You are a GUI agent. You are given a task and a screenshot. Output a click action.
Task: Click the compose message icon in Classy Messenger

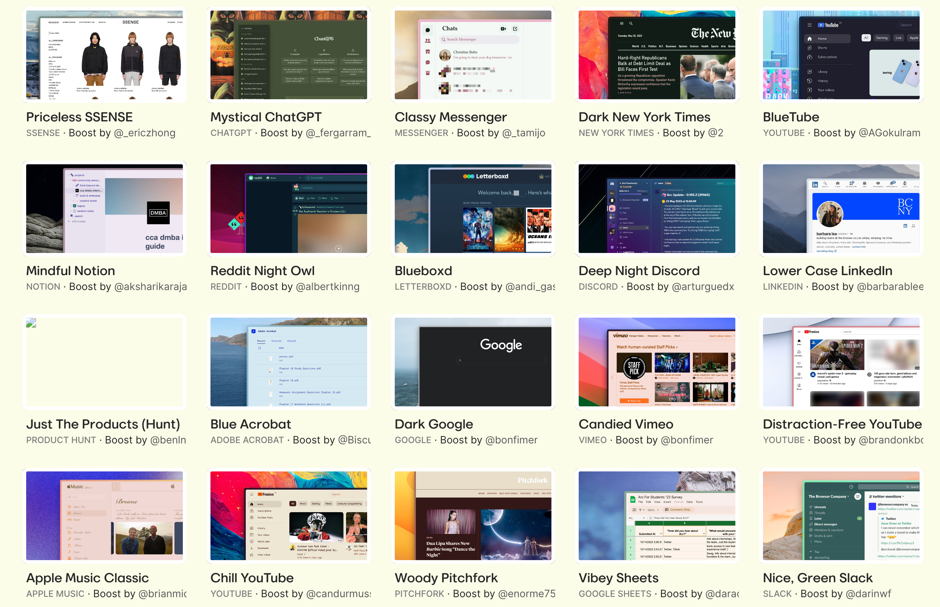click(515, 29)
